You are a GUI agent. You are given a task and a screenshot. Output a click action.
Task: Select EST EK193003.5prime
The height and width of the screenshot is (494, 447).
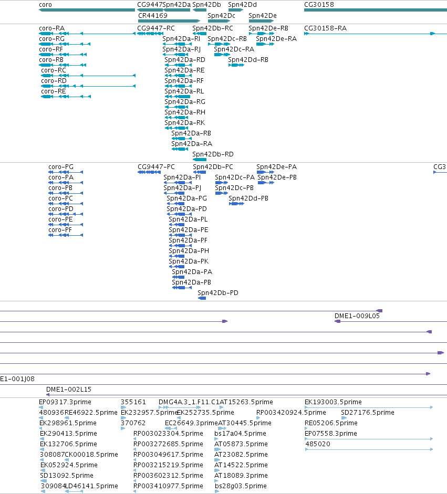point(369,407)
